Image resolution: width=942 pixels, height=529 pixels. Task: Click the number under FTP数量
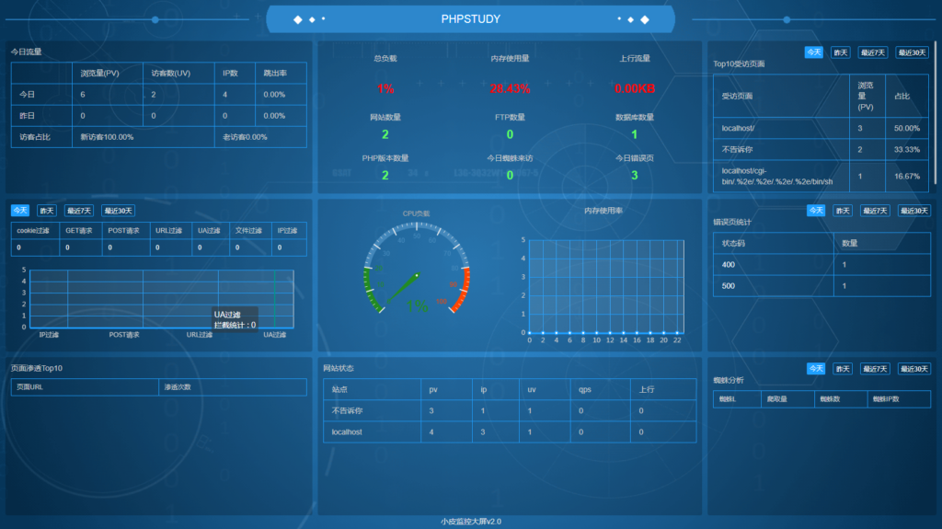click(510, 134)
